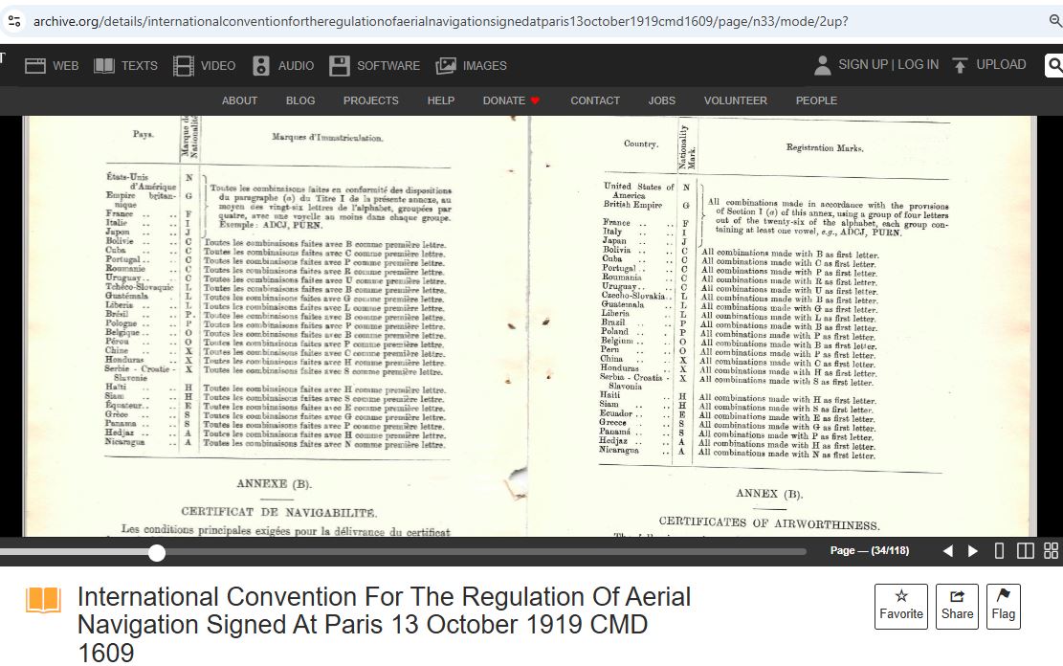Image resolution: width=1063 pixels, height=666 pixels.
Task: Click the search magnifier in the top bar
Action: click(1053, 65)
